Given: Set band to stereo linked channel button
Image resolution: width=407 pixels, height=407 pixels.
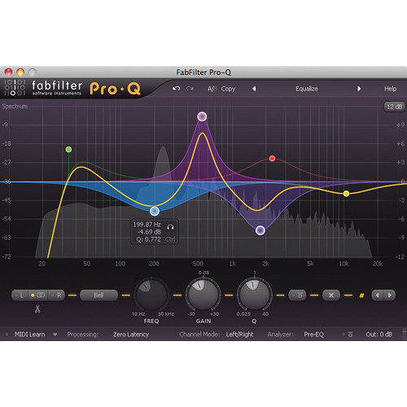Looking at the screenshot, I should pos(38,295).
